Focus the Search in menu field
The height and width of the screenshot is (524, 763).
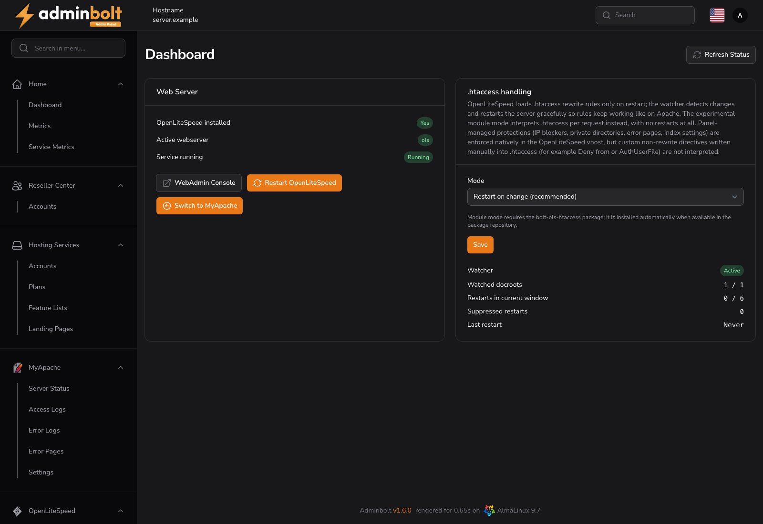pos(68,48)
